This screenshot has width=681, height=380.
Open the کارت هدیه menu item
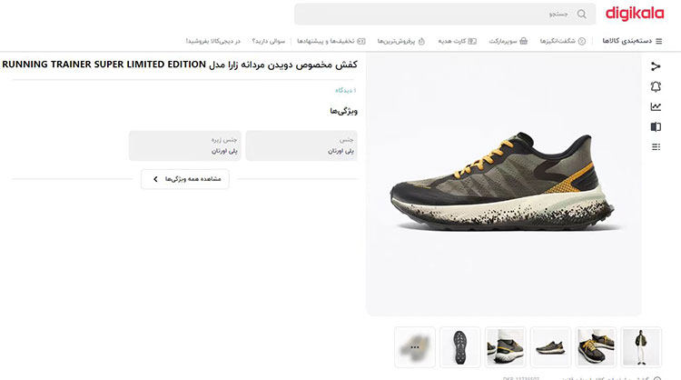coord(457,41)
